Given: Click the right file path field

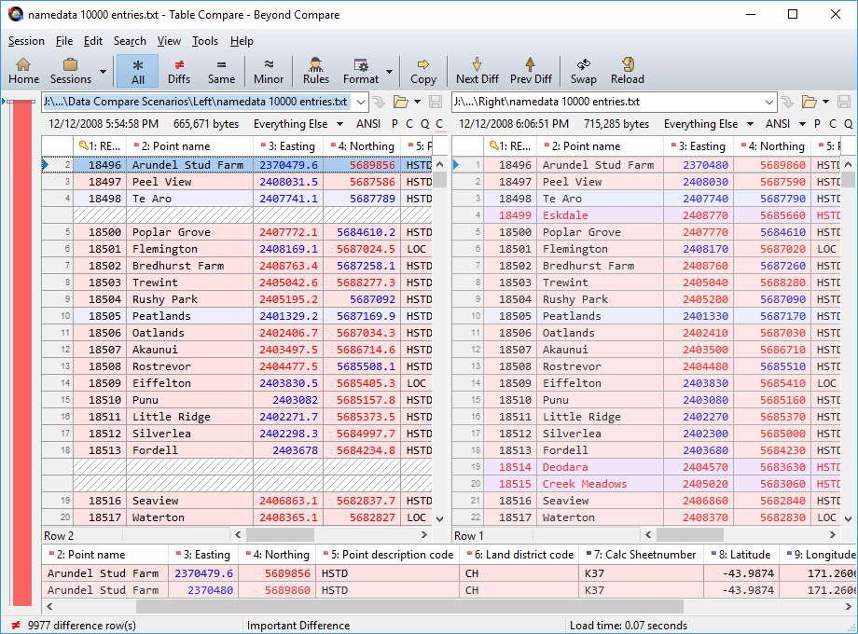Looking at the screenshot, I should click(607, 102).
